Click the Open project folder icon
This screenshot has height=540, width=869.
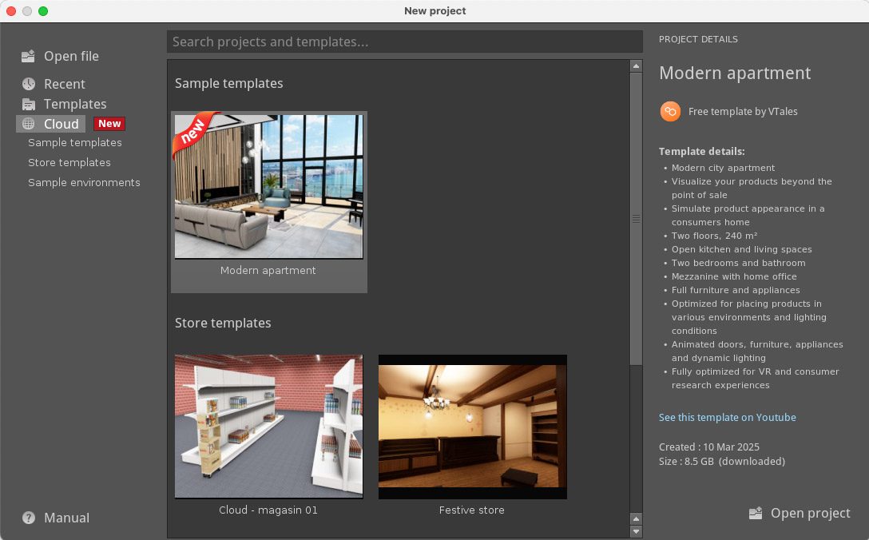756,514
